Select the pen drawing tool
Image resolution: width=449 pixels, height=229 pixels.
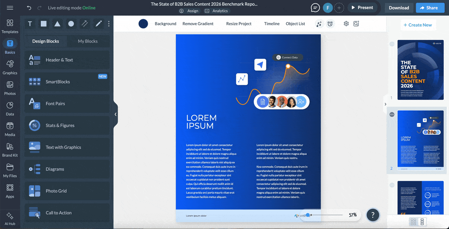point(98,24)
